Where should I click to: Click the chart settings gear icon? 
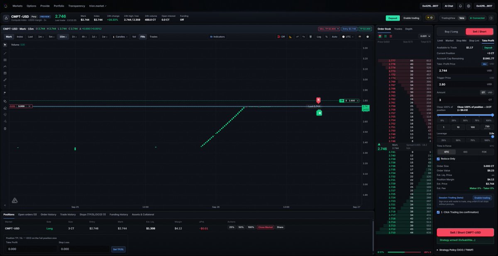[368, 37]
